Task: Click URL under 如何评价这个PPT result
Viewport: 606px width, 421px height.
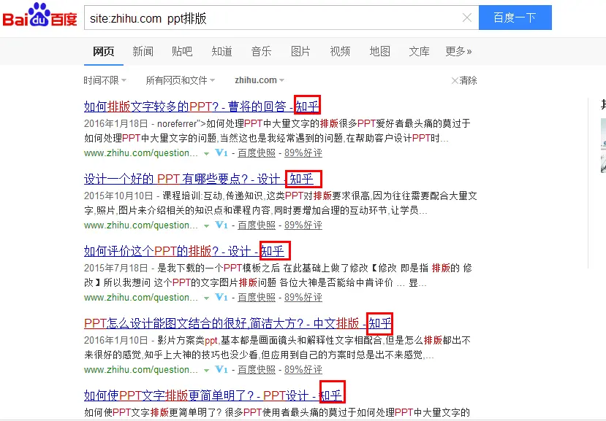Action: point(140,297)
